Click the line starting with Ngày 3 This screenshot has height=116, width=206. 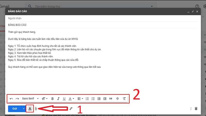[30, 53]
